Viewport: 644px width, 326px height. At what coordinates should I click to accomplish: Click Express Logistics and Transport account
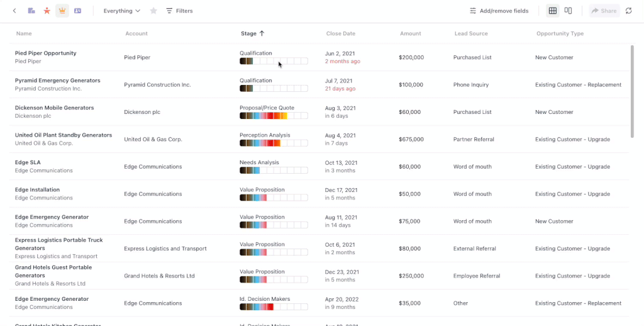click(165, 249)
